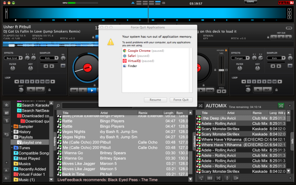Select VirtualDJ in the Force Quit list
This screenshot has width=296, height=185.
coord(138,61)
